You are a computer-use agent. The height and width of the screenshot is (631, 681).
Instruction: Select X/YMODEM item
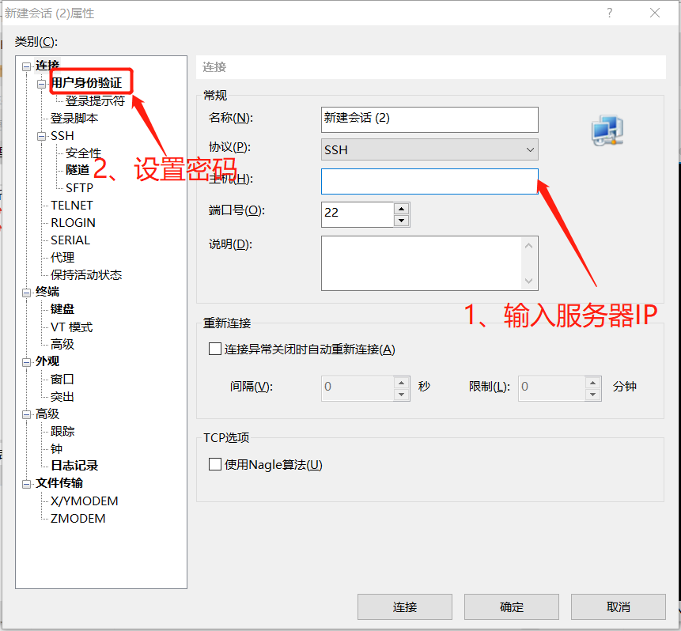click(85, 501)
